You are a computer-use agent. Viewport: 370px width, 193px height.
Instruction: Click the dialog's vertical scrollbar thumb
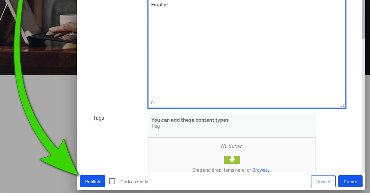point(364,19)
